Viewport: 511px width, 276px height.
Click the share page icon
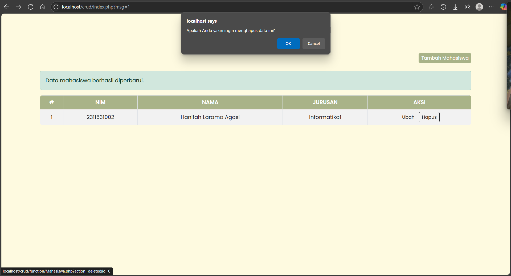[x=467, y=7]
